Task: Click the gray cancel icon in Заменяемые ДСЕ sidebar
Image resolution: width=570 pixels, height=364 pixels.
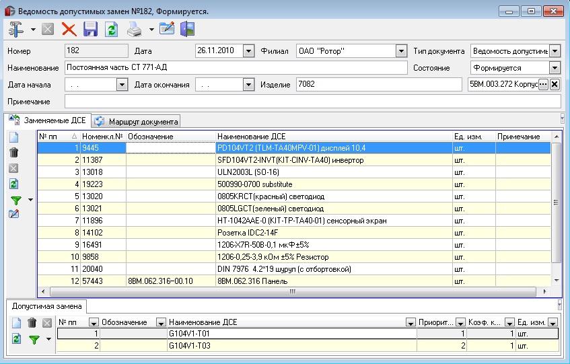Action: click(14, 168)
